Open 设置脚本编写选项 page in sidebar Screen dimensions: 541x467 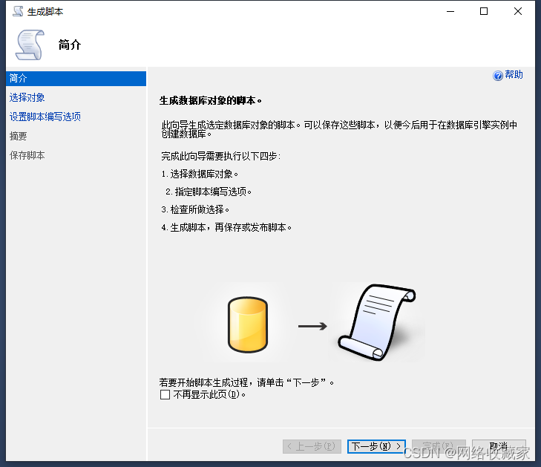point(45,117)
